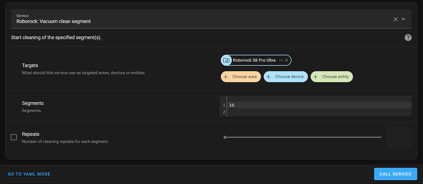
Task: Click the repeats number input box
Action: click(399, 137)
